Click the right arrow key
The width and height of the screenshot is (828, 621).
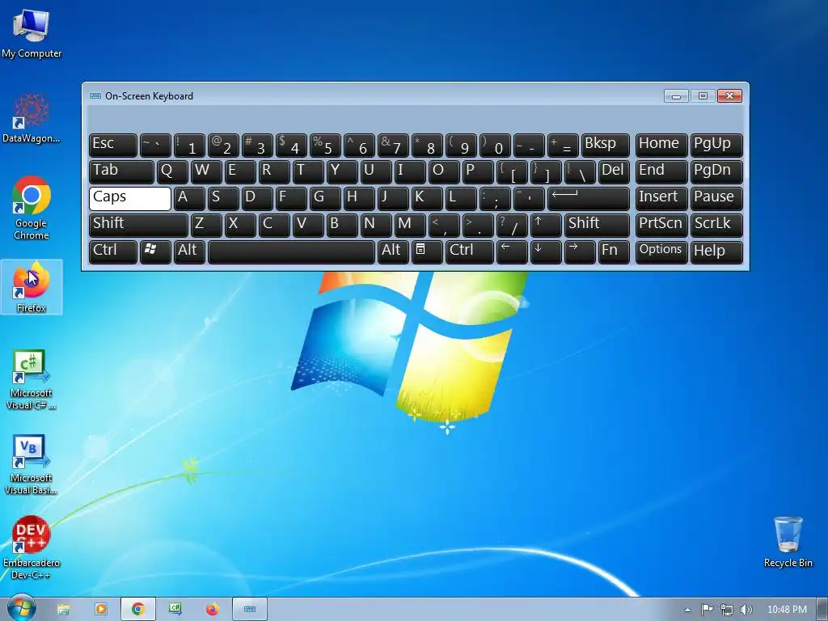pos(580,252)
